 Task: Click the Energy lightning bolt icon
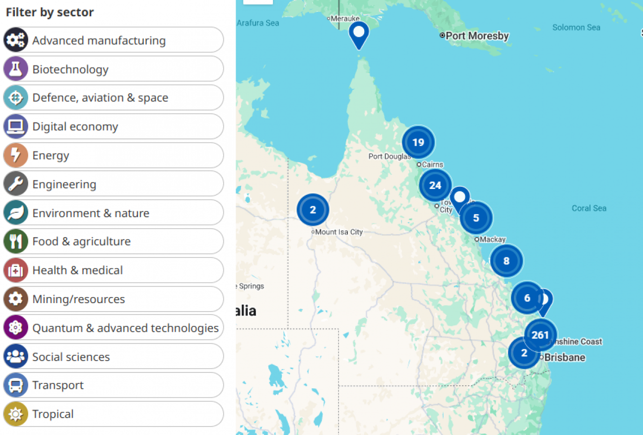pos(16,155)
